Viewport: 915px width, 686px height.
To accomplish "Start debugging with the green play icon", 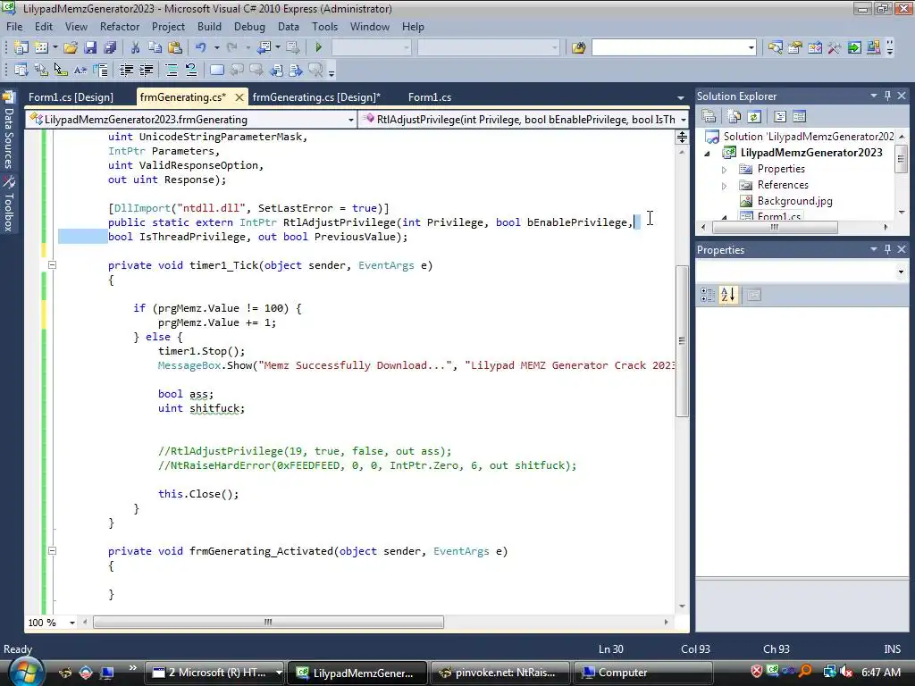I will coord(319,47).
